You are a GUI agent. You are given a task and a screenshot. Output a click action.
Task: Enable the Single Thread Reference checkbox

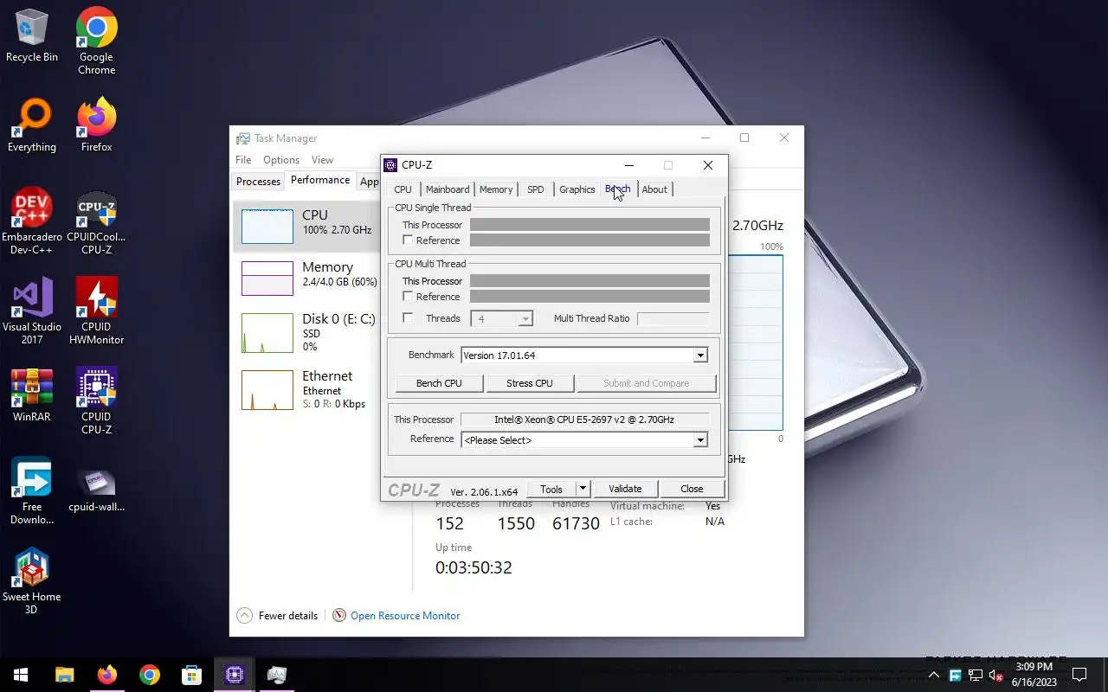pyautogui.click(x=408, y=240)
